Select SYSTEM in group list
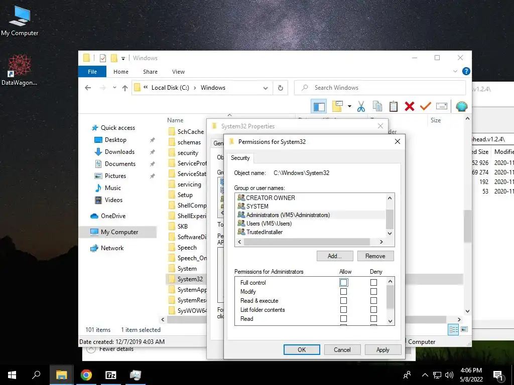Screen dimensions: 514x385 [x=311, y=206]
